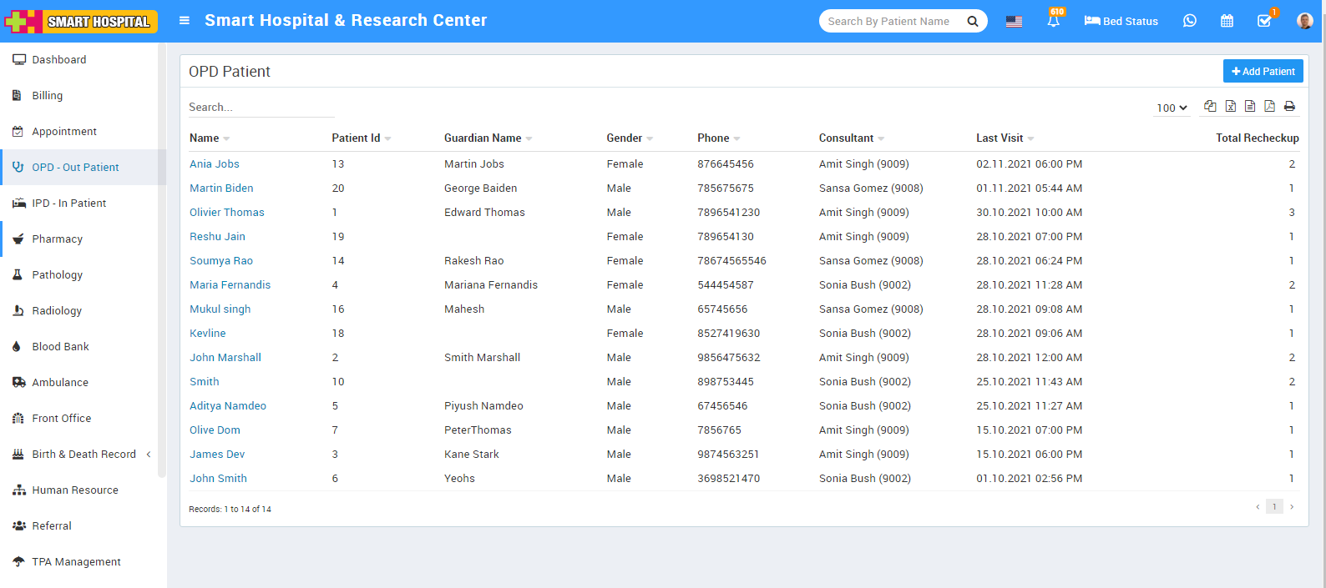The image size is (1326, 588).
Task: Toggle the hamburger sidebar menu
Action: point(185,21)
